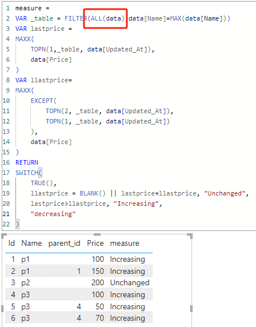Image resolution: width=256 pixels, height=327 pixels.
Task: Click the parent_id column header
Action: (x=64, y=244)
